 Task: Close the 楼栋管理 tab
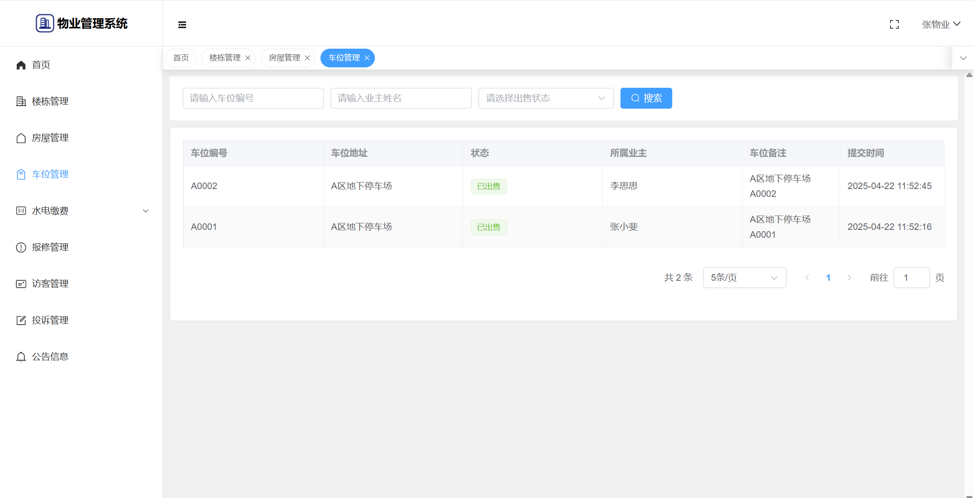tap(248, 58)
